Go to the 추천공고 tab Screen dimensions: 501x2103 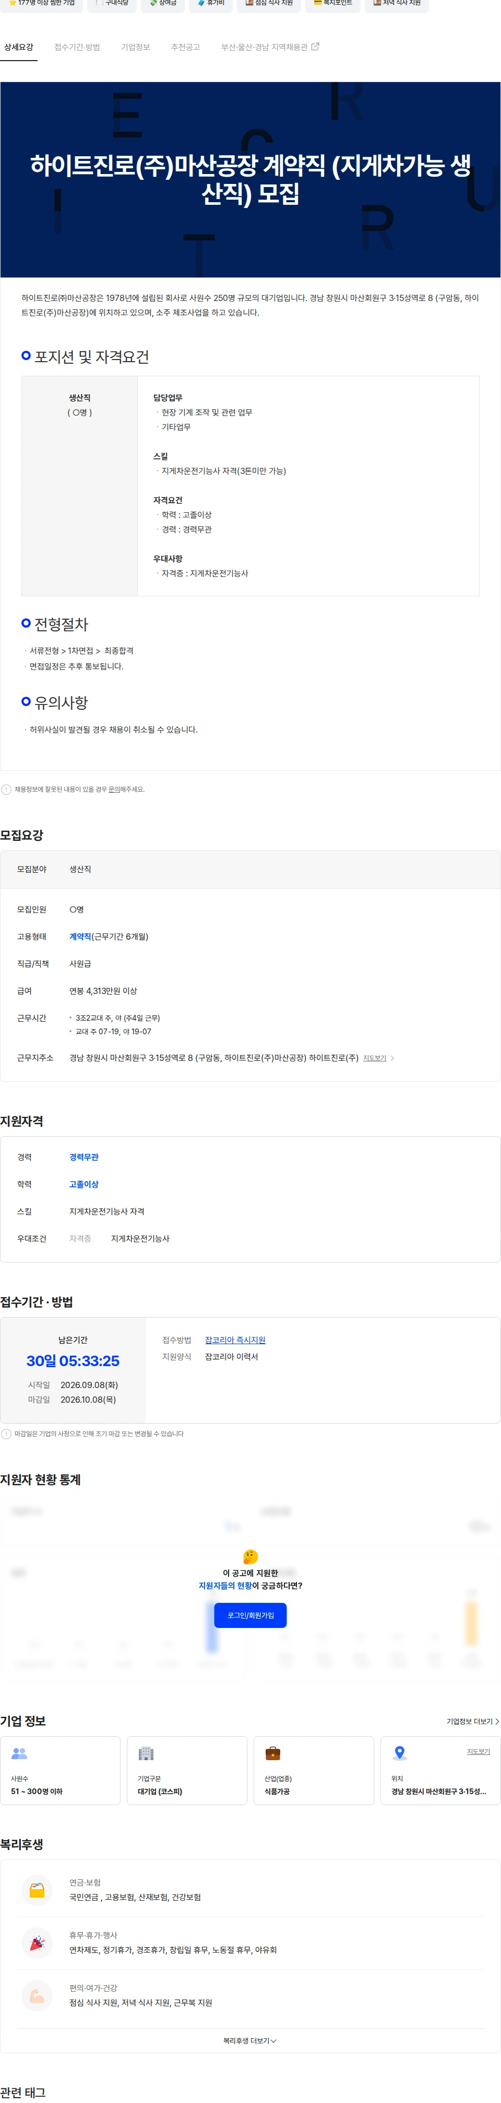(x=185, y=48)
